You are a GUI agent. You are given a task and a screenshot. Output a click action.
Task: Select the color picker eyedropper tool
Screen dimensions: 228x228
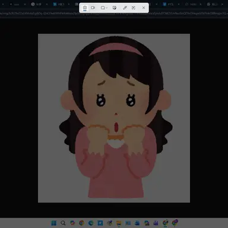(x=125, y=8)
